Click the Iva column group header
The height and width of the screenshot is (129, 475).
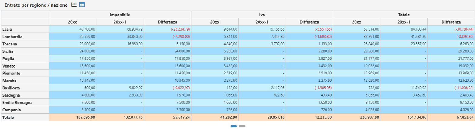(262, 15)
